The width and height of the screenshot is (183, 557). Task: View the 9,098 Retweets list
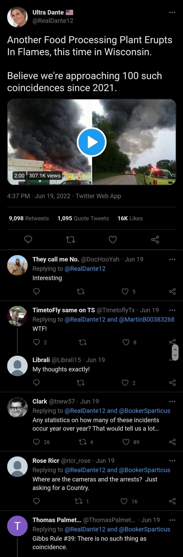(x=29, y=218)
